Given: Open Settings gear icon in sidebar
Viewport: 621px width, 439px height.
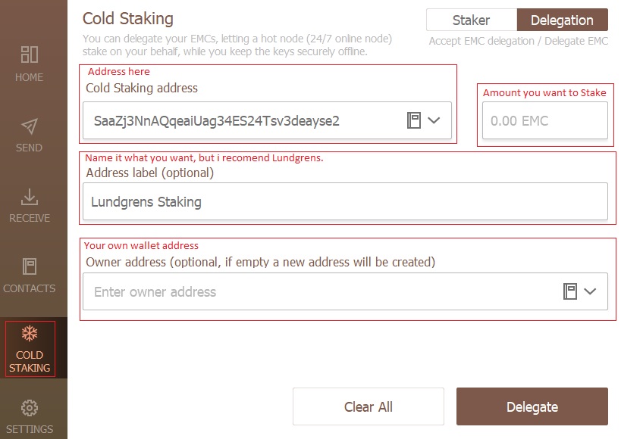Looking at the screenshot, I should point(30,408).
